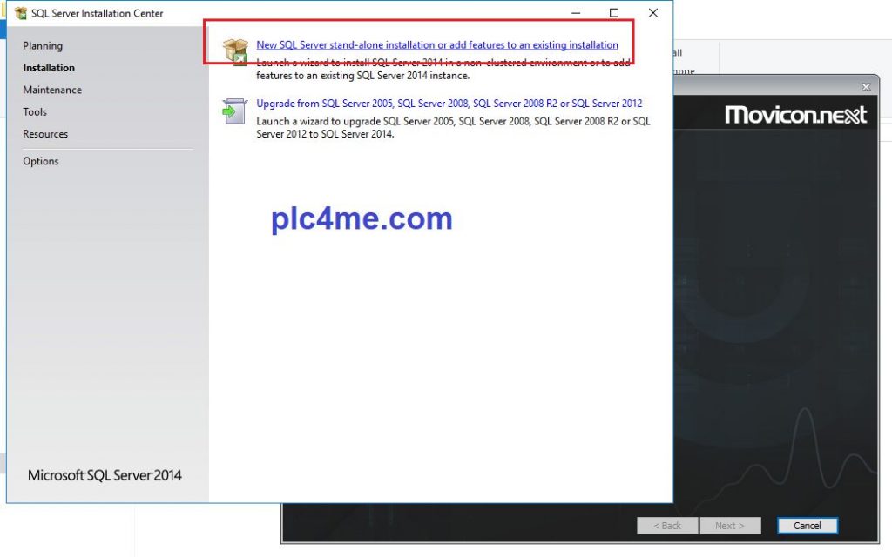
Task: Click the Movicon.next logo
Action: tap(795, 115)
